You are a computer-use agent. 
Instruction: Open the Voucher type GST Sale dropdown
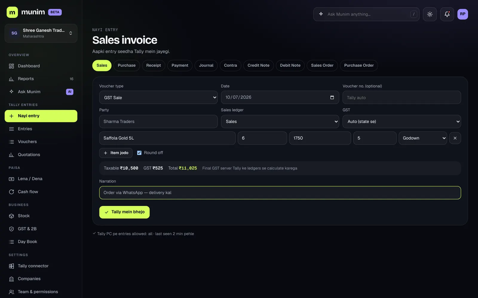[x=158, y=97]
